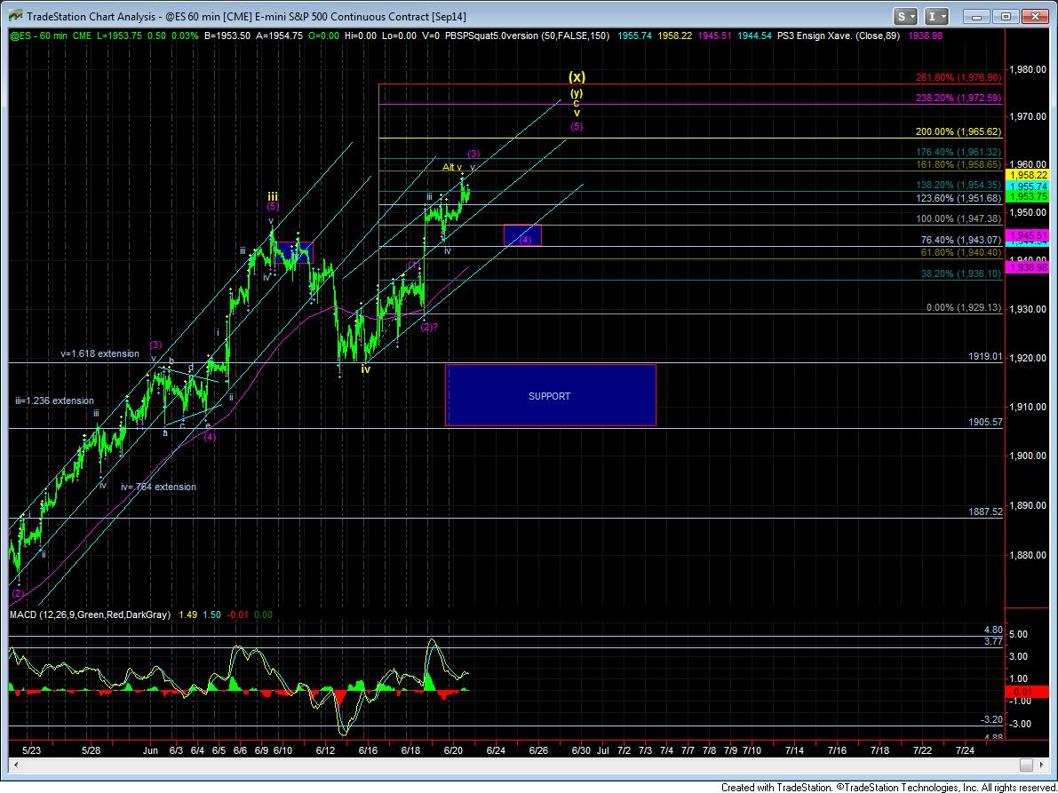Select the small blue box at wave (4)
This screenshot has width=1058, height=793.
coord(521,235)
